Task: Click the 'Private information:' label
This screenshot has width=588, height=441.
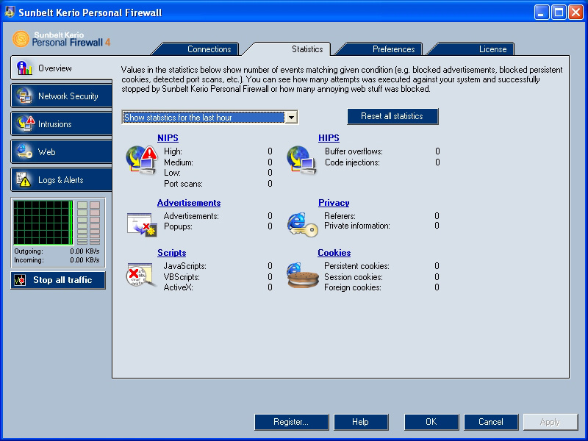Action: [x=357, y=226]
